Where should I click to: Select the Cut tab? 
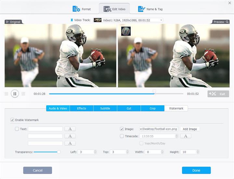(129, 109)
